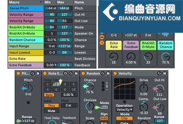183x124 pixels.
Task: Click the Pitch knob in Pitch device
Action: tap(28, 88)
